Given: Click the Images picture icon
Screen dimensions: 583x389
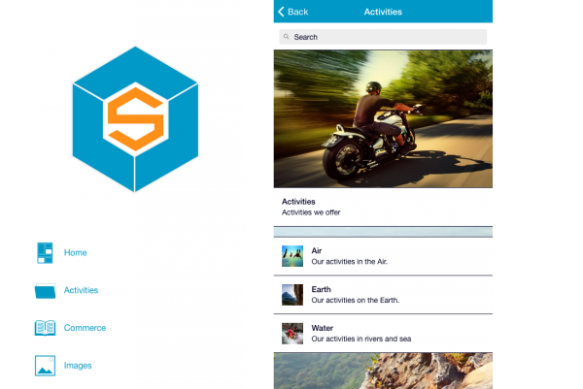Looking at the screenshot, I should pos(45,366).
